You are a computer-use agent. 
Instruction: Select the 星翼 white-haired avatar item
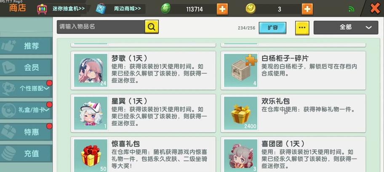91,113
